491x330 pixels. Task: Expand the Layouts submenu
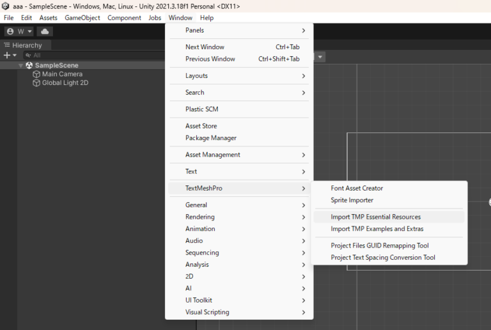[196, 75]
